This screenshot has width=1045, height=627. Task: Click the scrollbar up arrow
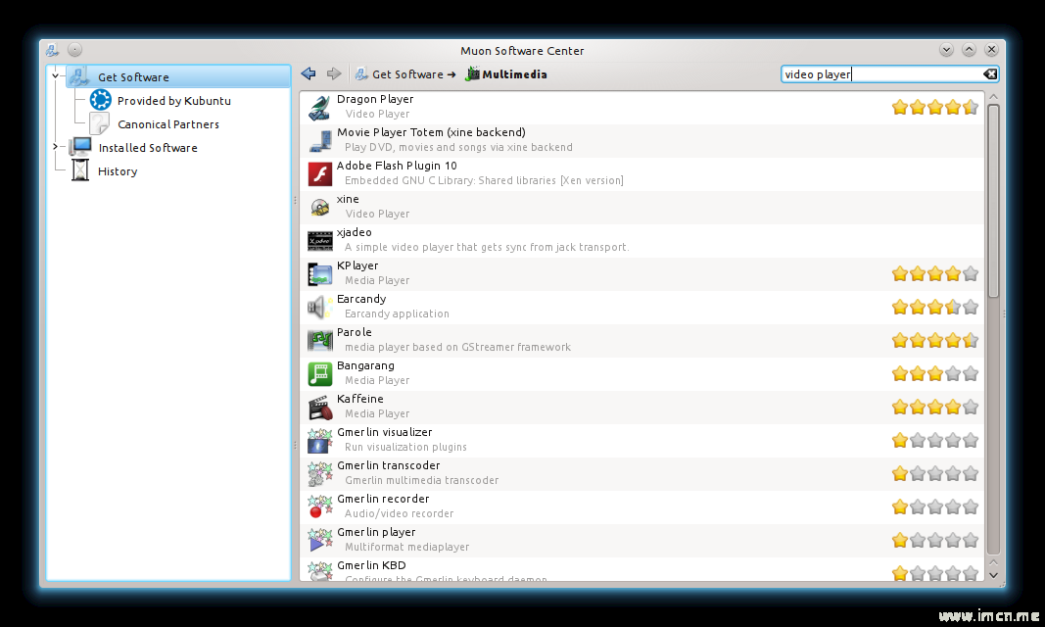pos(993,97)
